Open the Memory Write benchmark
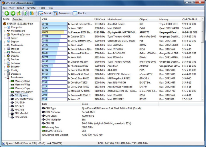This screenshot has width=206, height=147. (x=22, y=85)
